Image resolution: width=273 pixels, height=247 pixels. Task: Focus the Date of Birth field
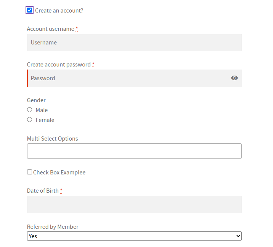(134, 204)
